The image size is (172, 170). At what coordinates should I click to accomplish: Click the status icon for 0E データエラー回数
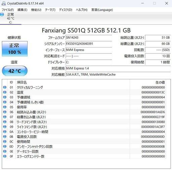click(x=5, y=151)
